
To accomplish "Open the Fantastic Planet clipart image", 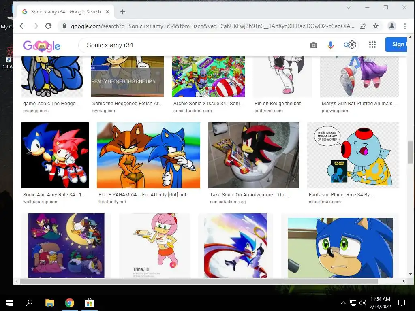I will [x=353, y=155].
